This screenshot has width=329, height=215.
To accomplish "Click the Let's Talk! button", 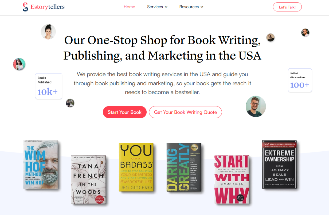I will (287, 7).
